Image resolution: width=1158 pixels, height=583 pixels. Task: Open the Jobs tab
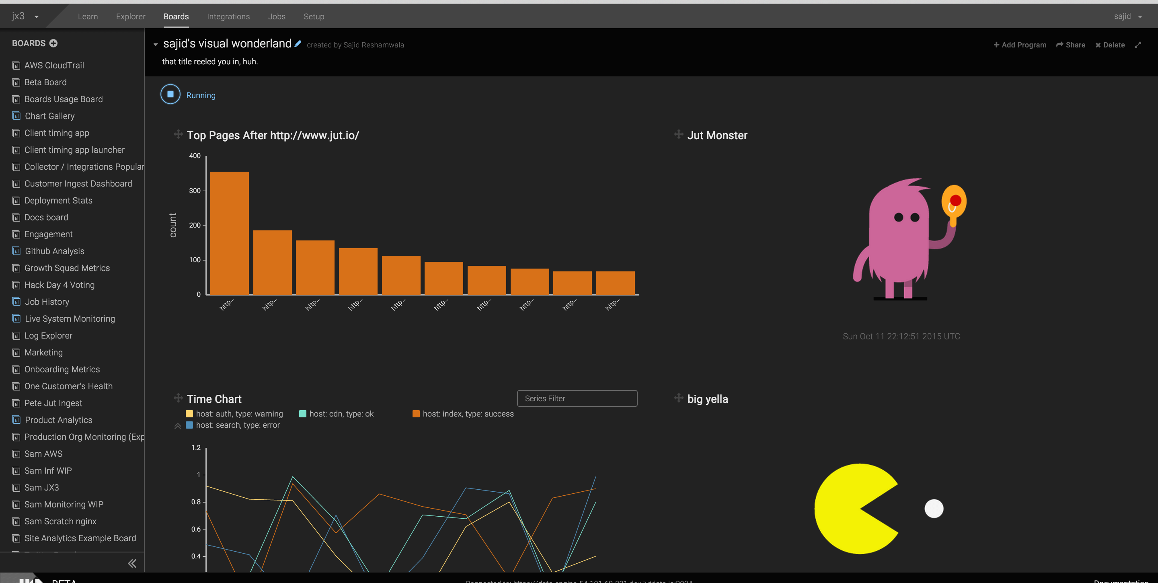pyautogui.click(x=277, y=16)
